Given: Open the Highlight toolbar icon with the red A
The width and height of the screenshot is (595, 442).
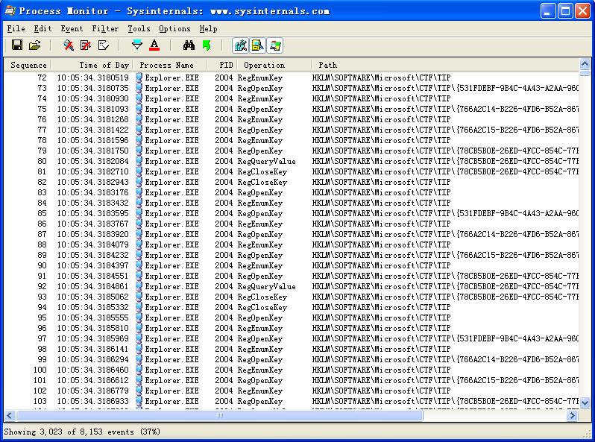Looking at the screenshot, I should (x=154, y=45).
